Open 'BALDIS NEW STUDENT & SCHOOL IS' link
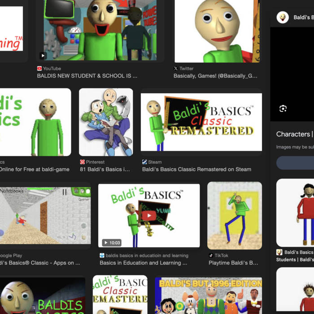This screenshot has width=314, height=314. 87,76
